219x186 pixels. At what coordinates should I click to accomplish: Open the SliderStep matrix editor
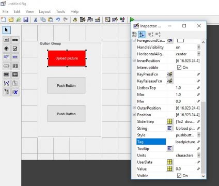pyautogui.click(x=170, y=121)
